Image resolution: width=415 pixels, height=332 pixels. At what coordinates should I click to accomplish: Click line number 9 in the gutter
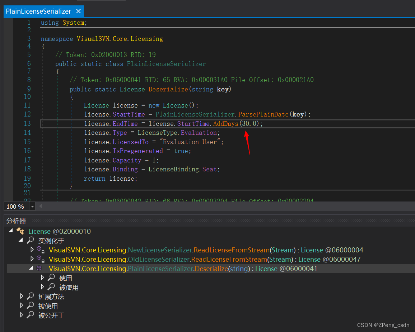click(29, 89)
